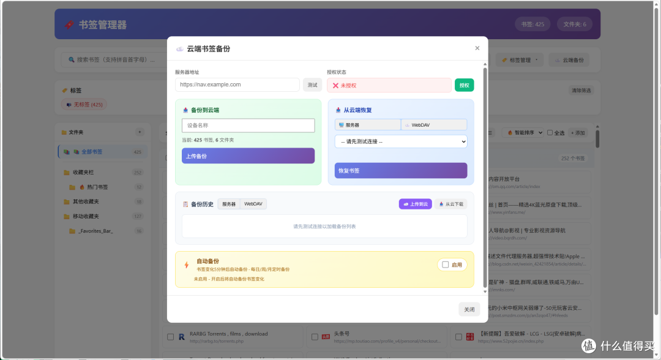Click the 云端备份 toolbar button behind the dialog

(570, 60)
